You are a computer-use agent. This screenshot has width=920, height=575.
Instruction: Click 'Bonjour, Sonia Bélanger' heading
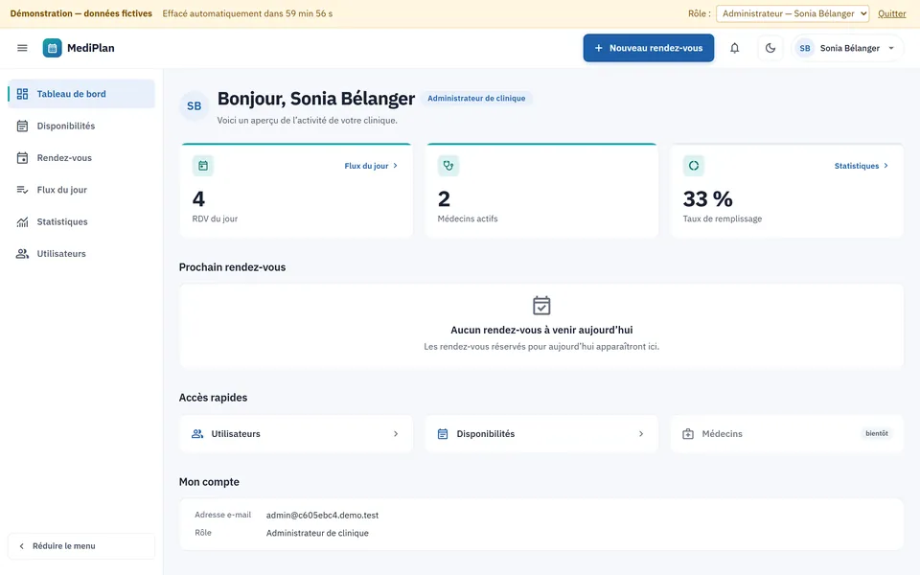point(316,99)
